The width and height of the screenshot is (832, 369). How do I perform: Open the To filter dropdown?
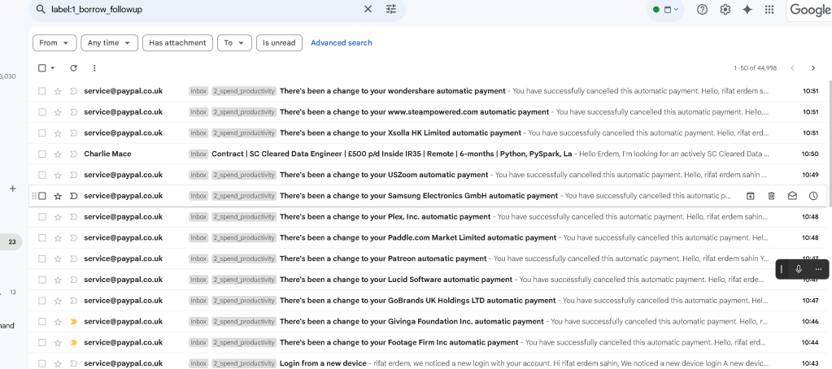coord(234,43)
